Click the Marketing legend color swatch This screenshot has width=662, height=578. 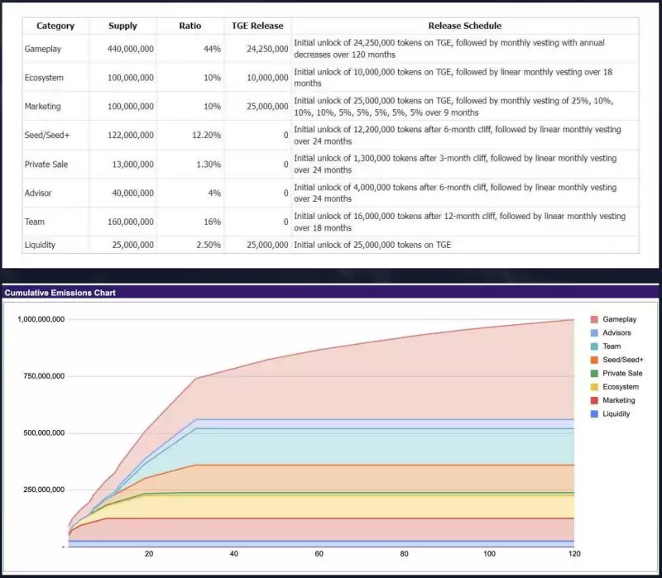pyautogui.click(x=593, y=400)
